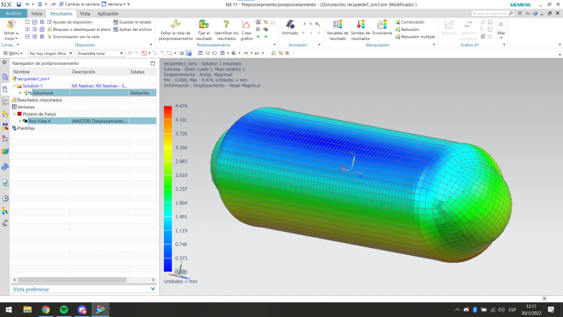Collapse the Solution 1 tree node
The width and height of the screenshot is (563, 317).
15,86
